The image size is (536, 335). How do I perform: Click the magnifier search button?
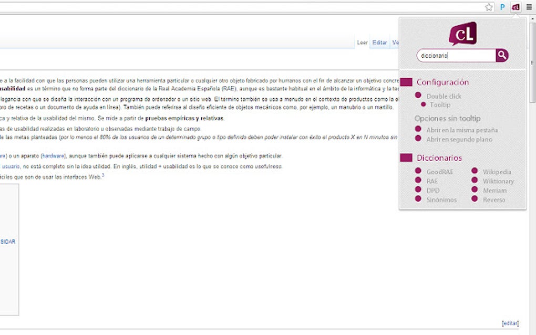(502, 55)
